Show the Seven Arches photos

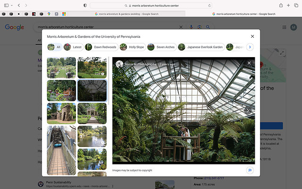pos(161,47)
